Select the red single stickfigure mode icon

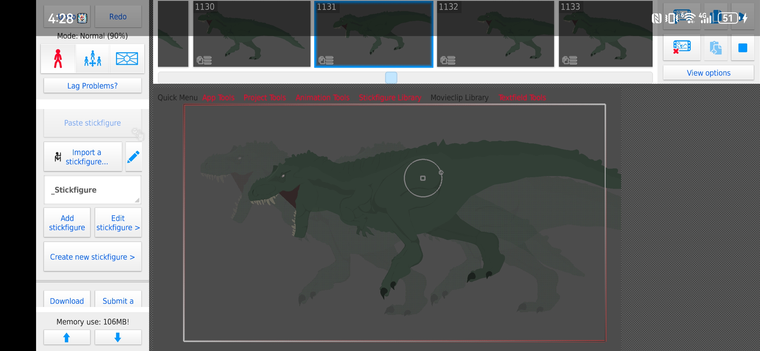coord(58,58)
